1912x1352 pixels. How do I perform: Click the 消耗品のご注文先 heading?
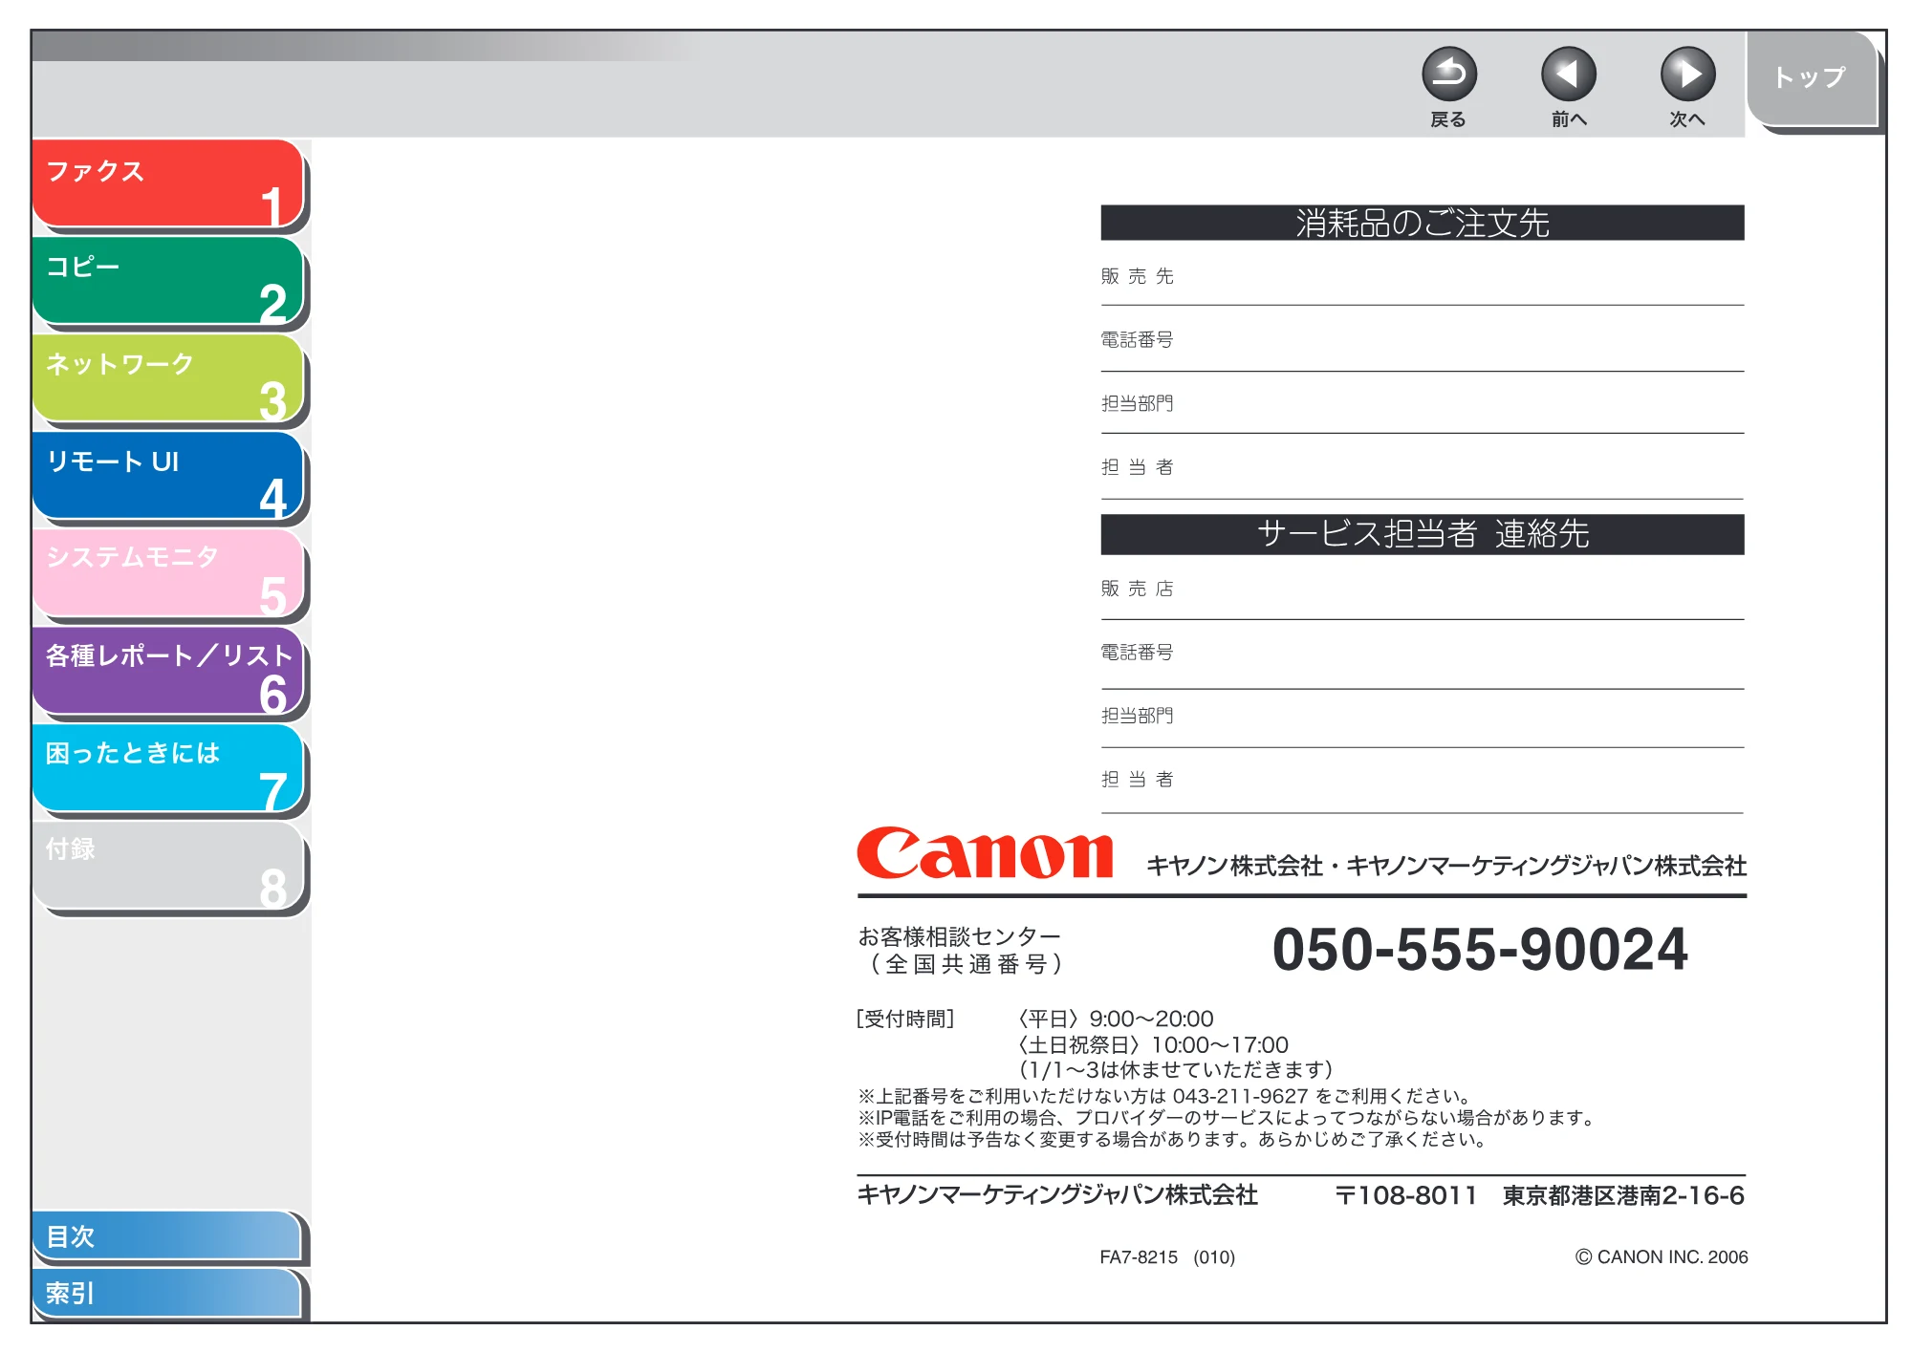coord(1423,223)
